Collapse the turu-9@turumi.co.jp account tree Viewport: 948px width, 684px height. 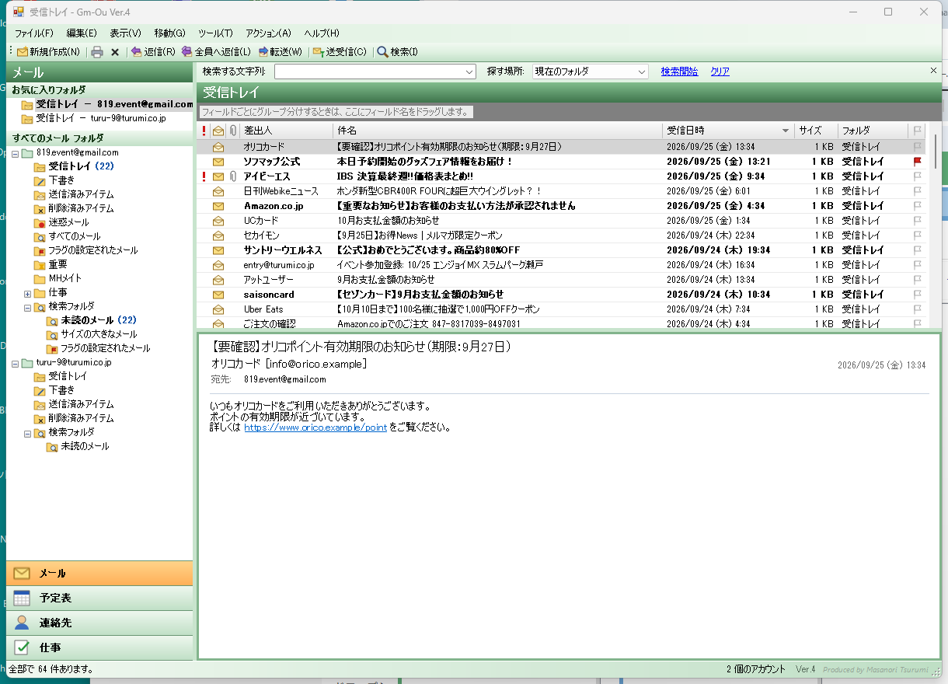point(15,363)
